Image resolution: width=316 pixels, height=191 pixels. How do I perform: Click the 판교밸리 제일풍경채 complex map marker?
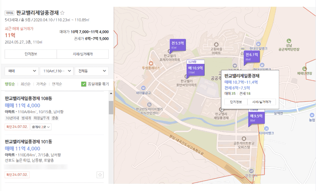click(x=221, y=109)
